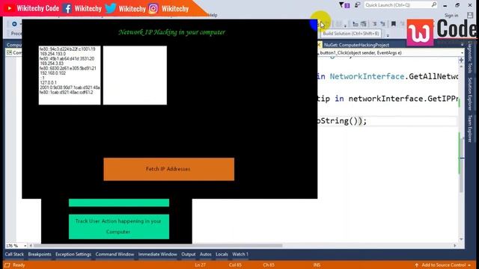Open the 176 % zoom level dropdown

pyautogui.click(x=25, y=246)
